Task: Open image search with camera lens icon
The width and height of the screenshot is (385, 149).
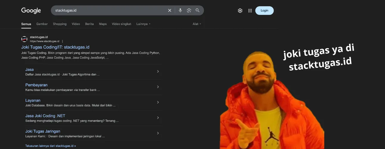Action: (x=189, y=10)
